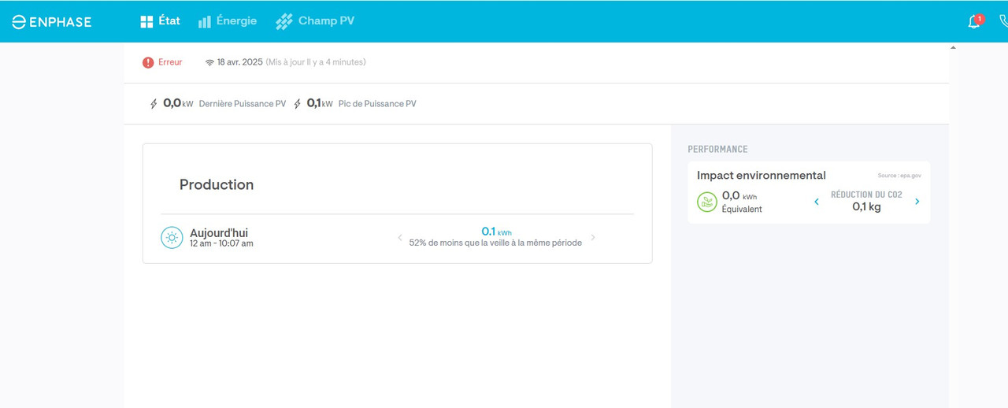
Task: Open the Source: epa.gov link
Action: (x=899, y=175)
